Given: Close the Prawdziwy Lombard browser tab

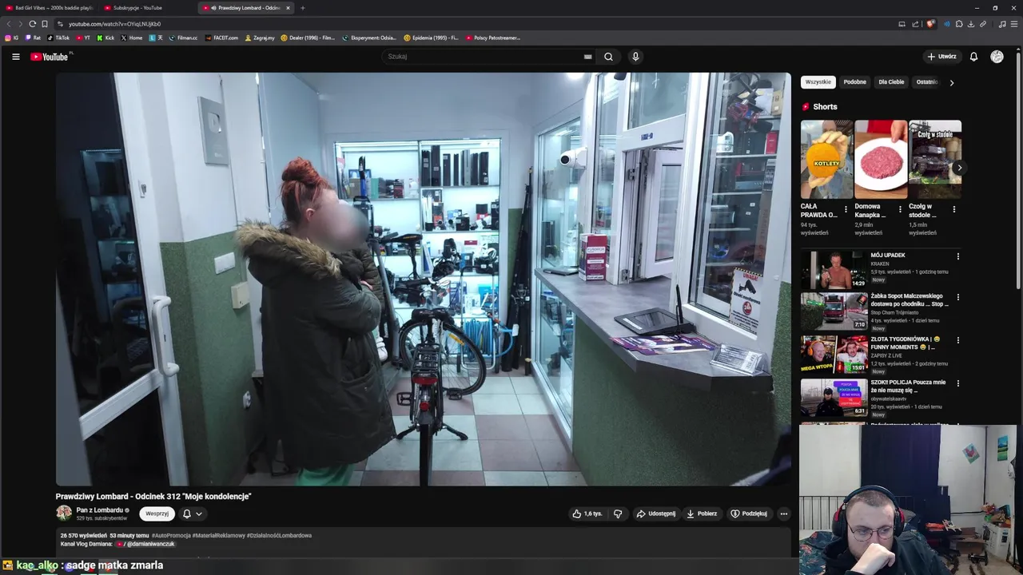Looking at the screenshot, I should click(x=288, y=8).
